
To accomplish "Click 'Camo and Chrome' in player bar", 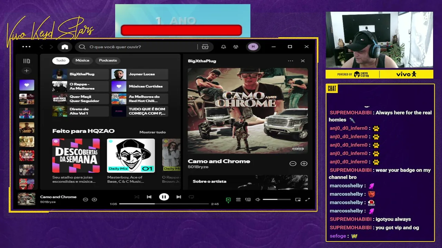I will coord(58,197).
